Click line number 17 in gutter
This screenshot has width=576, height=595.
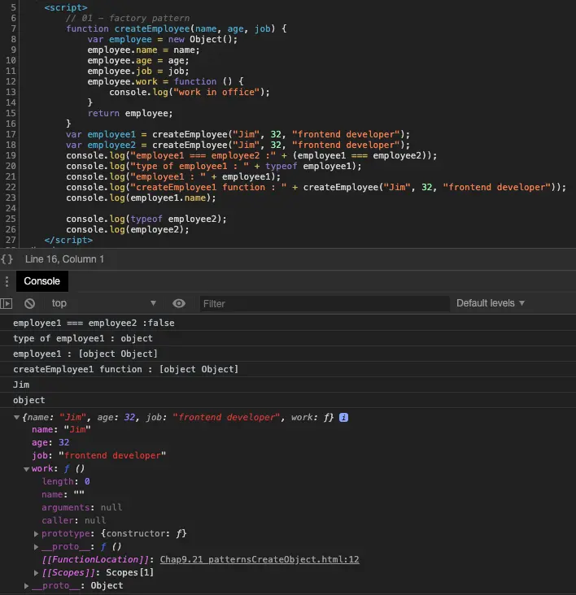coord(11,134)
